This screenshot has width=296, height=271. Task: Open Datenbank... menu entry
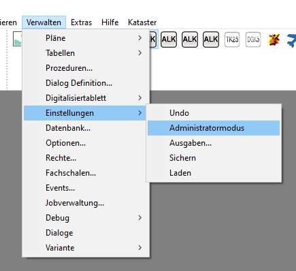click(x=86, y=128)
